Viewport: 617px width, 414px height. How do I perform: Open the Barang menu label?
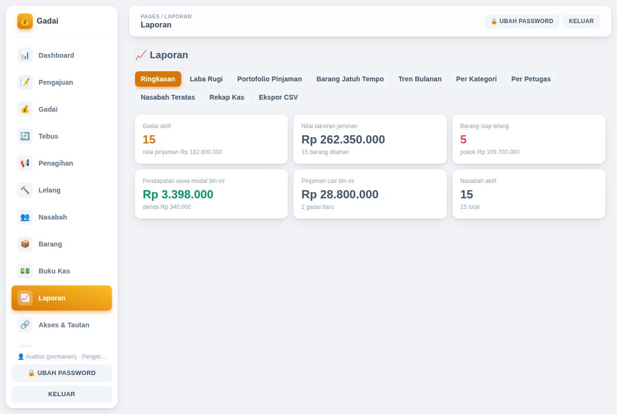click(50, 244)
